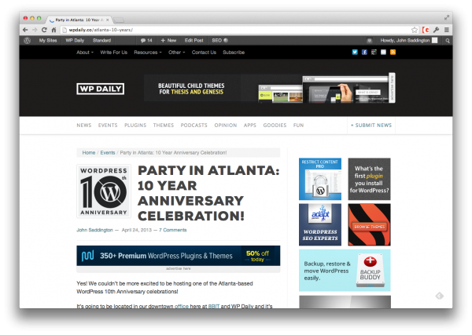Click the Browse Themes ad

click(369, 224)
